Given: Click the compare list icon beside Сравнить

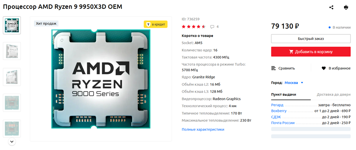Looking at the screenshot, I should (x=274, y=68).
